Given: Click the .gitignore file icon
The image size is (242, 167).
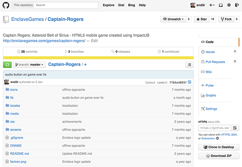Looking at the screenshot, I should (x=7, y=137).
